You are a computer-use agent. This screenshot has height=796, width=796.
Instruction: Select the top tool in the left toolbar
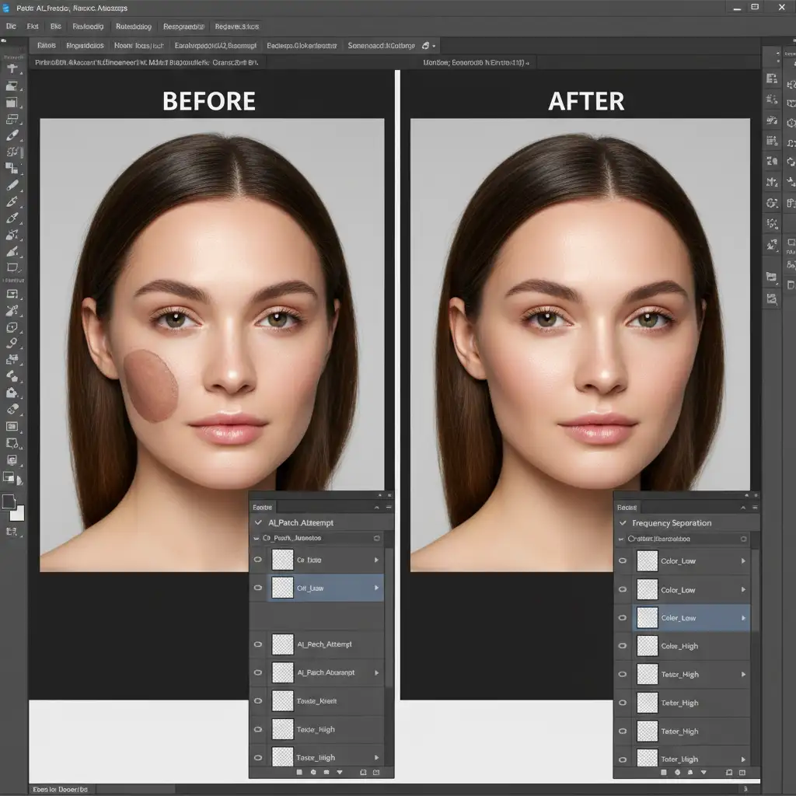pos(12,68)
